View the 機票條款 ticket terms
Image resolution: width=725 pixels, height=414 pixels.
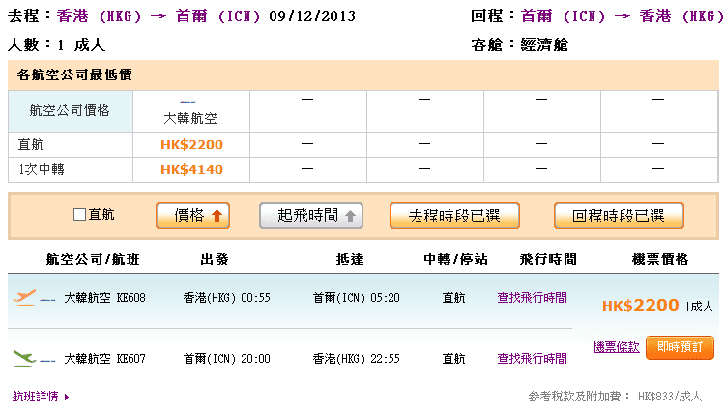click(616, 346)
